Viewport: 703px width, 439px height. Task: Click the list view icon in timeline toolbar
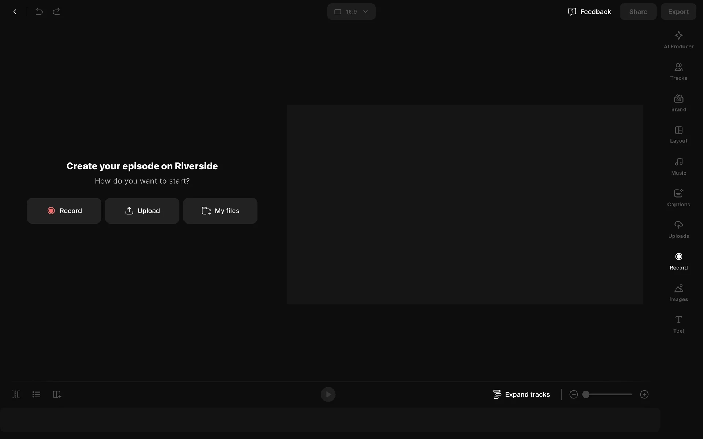(x=36, y=394)
